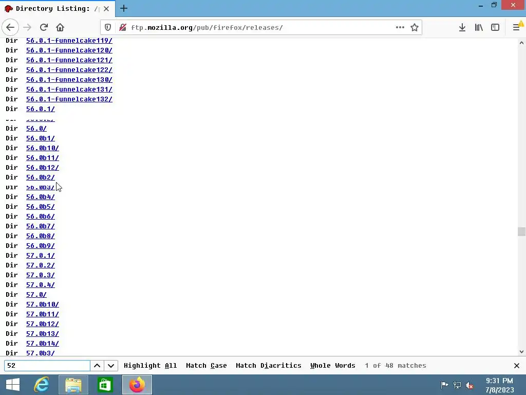This screenshot has width=526, height=395.
Task: Open the 56.0.1/ directory link
Action: (x=40, y=109)
